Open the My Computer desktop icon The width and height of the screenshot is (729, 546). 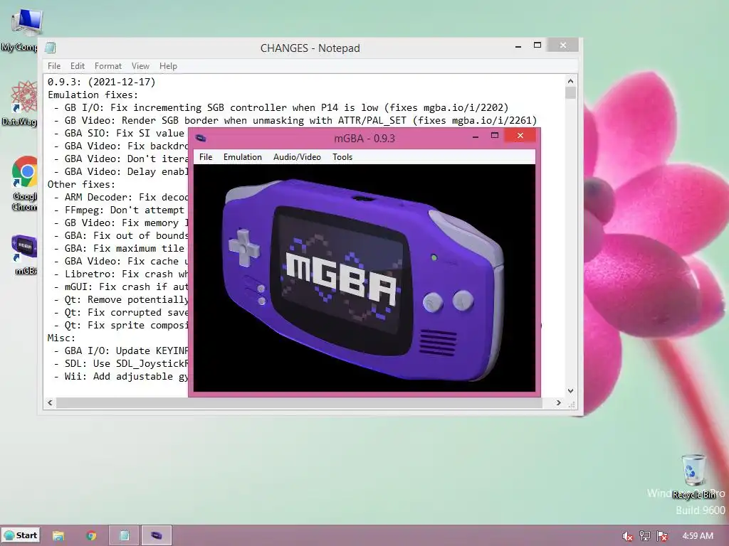(21, 28)
